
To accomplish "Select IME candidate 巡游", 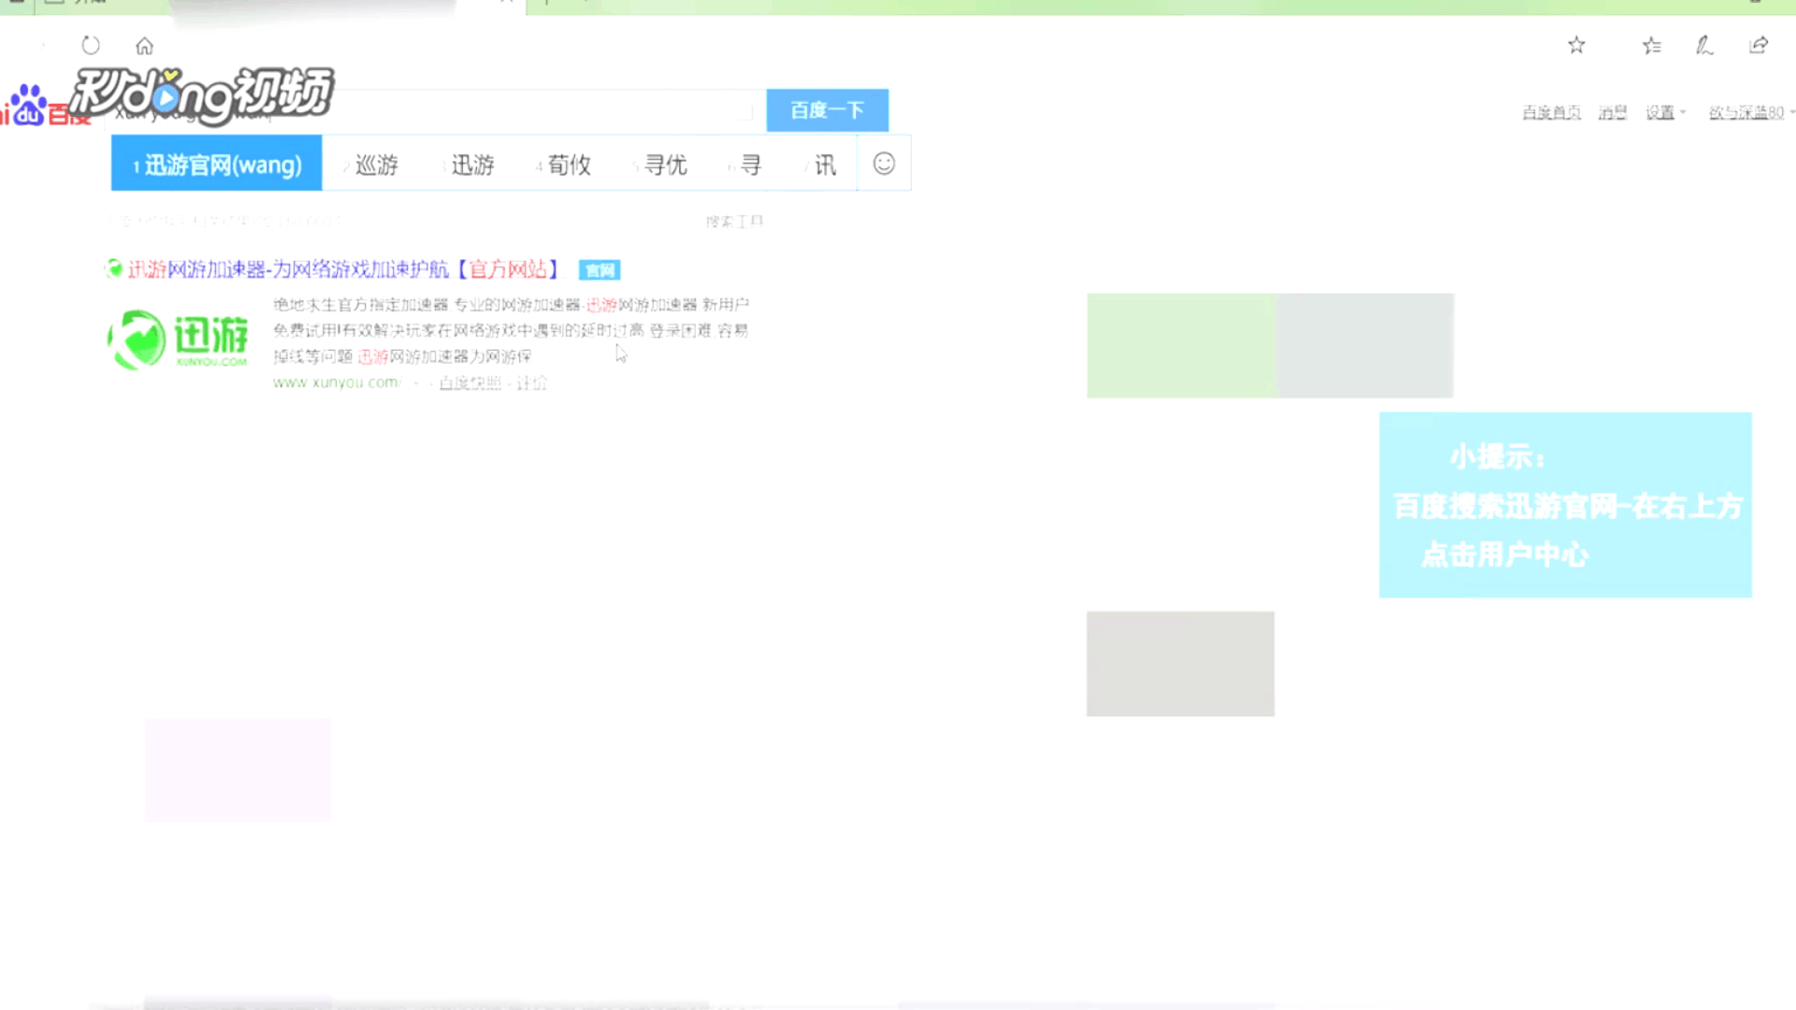I will click(376, 165).
